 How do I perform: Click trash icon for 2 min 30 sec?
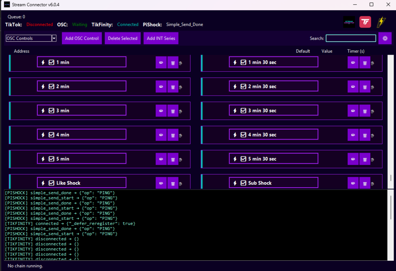(x=365, y=87)
